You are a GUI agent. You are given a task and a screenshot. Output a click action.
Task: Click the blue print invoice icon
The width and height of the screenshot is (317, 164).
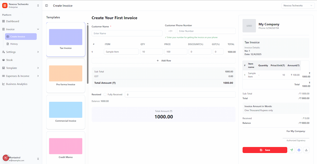coord(299,150)
